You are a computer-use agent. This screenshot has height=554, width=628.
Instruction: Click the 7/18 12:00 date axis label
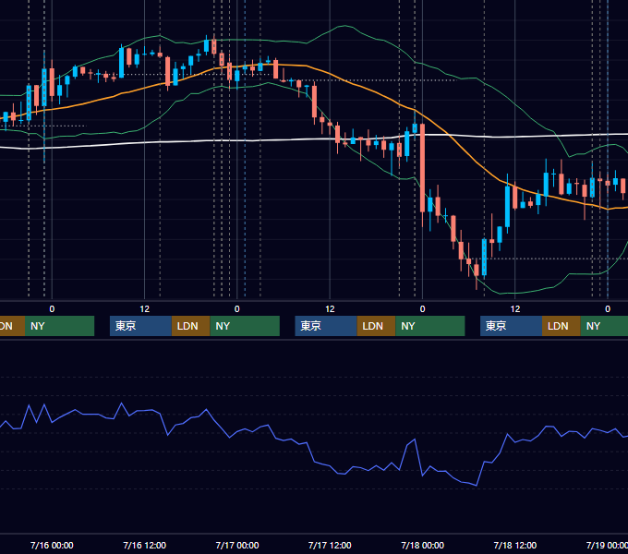pyautogui.click(x=515, y=545)
